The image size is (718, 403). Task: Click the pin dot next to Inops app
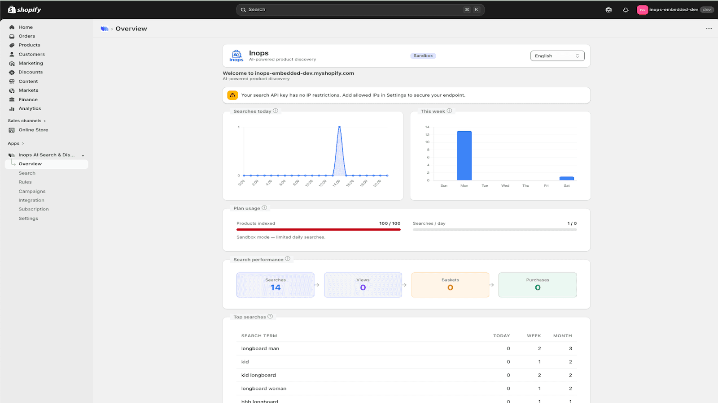tap(83, 155)
